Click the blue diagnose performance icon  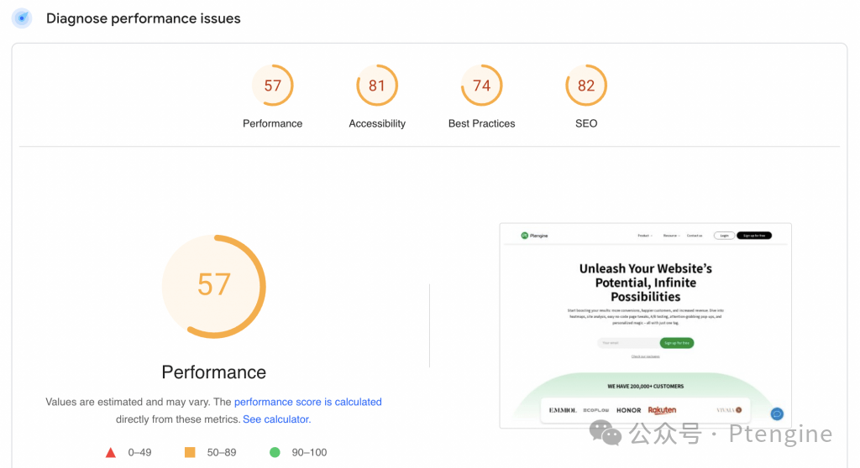point(22,18)
